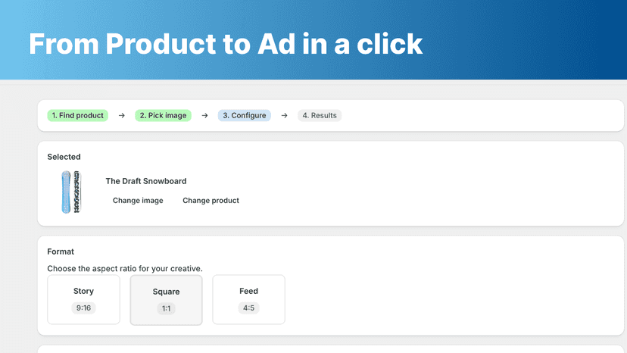Choose the Feed 4:5 format
The width and height of the screenshot is (627, 353).
click(x=248, y=299)
